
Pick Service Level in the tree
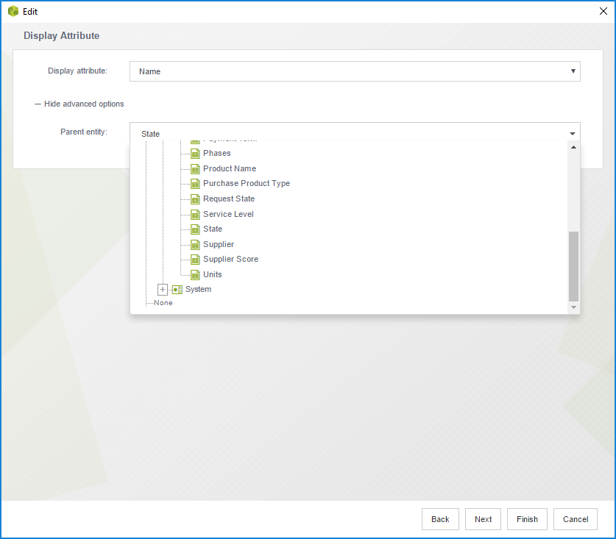coord(228,214)
